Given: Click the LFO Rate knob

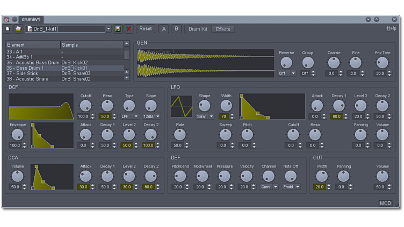Looking at the screenshot, I should coord(180,135).
